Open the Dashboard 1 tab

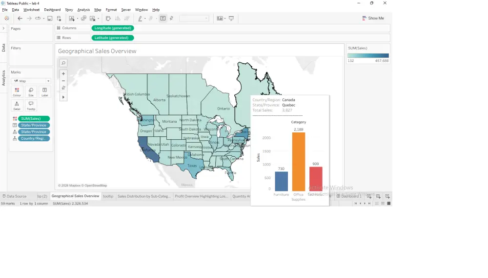349,196
